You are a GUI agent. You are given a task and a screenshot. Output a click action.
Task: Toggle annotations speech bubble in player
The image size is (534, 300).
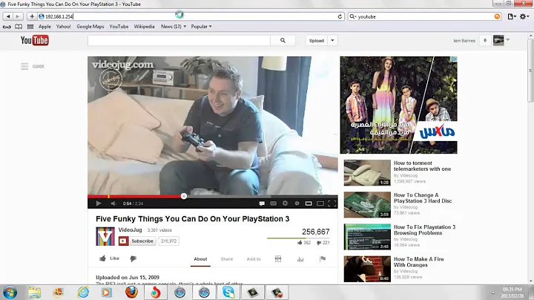(262, 203)
